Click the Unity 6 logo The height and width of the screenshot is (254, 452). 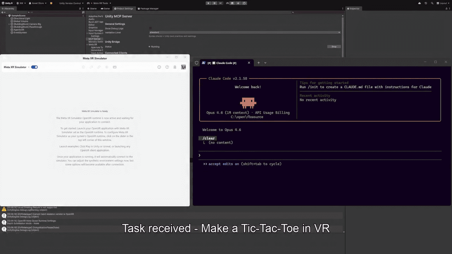7,3
